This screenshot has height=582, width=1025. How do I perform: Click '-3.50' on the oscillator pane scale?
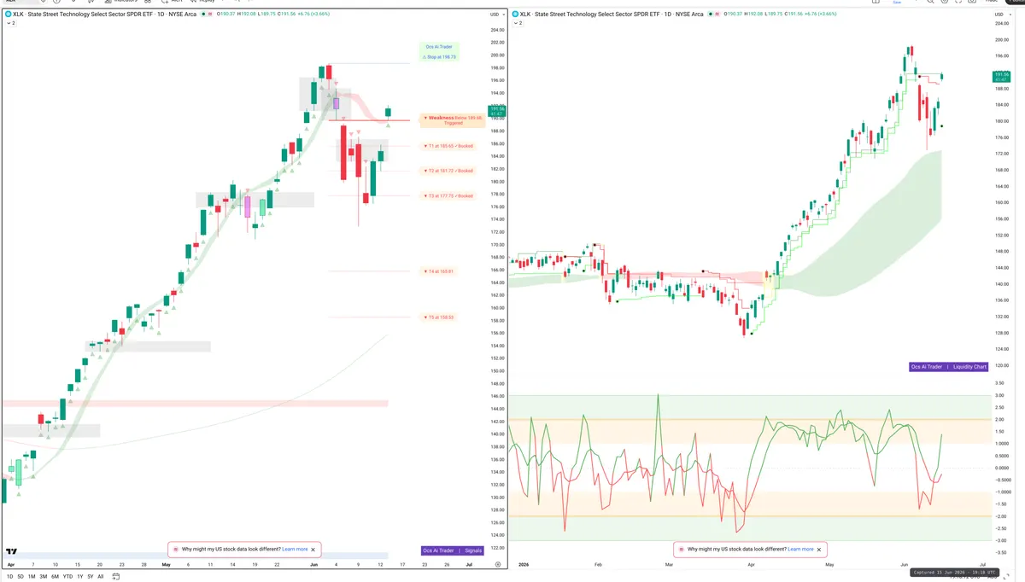pos(999,553)
